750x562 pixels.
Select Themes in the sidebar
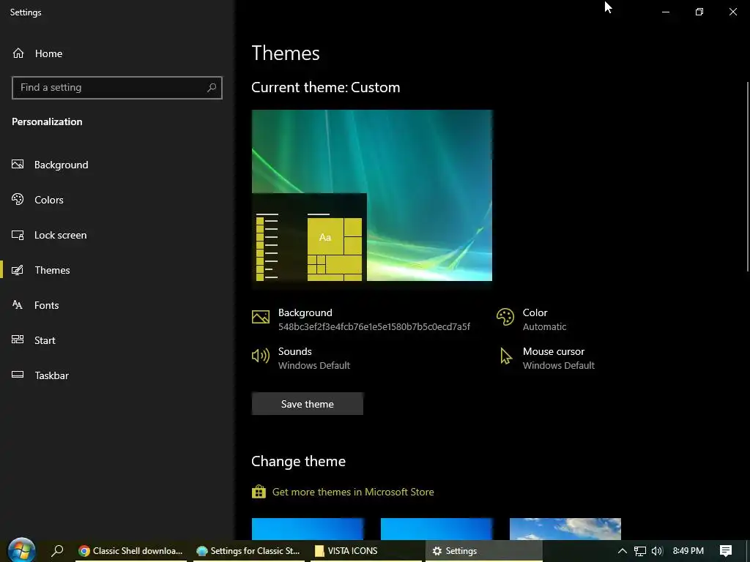116,270
